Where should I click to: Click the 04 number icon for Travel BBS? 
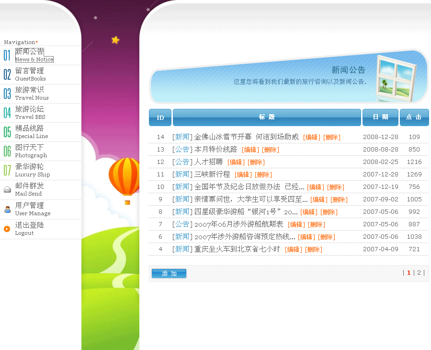7,113
